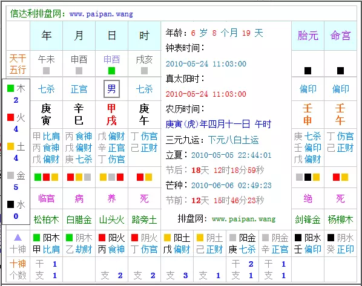362x286 pixels.
Task: Click the red 火 swatch in the legend
Action: click(x=11, y=117)
